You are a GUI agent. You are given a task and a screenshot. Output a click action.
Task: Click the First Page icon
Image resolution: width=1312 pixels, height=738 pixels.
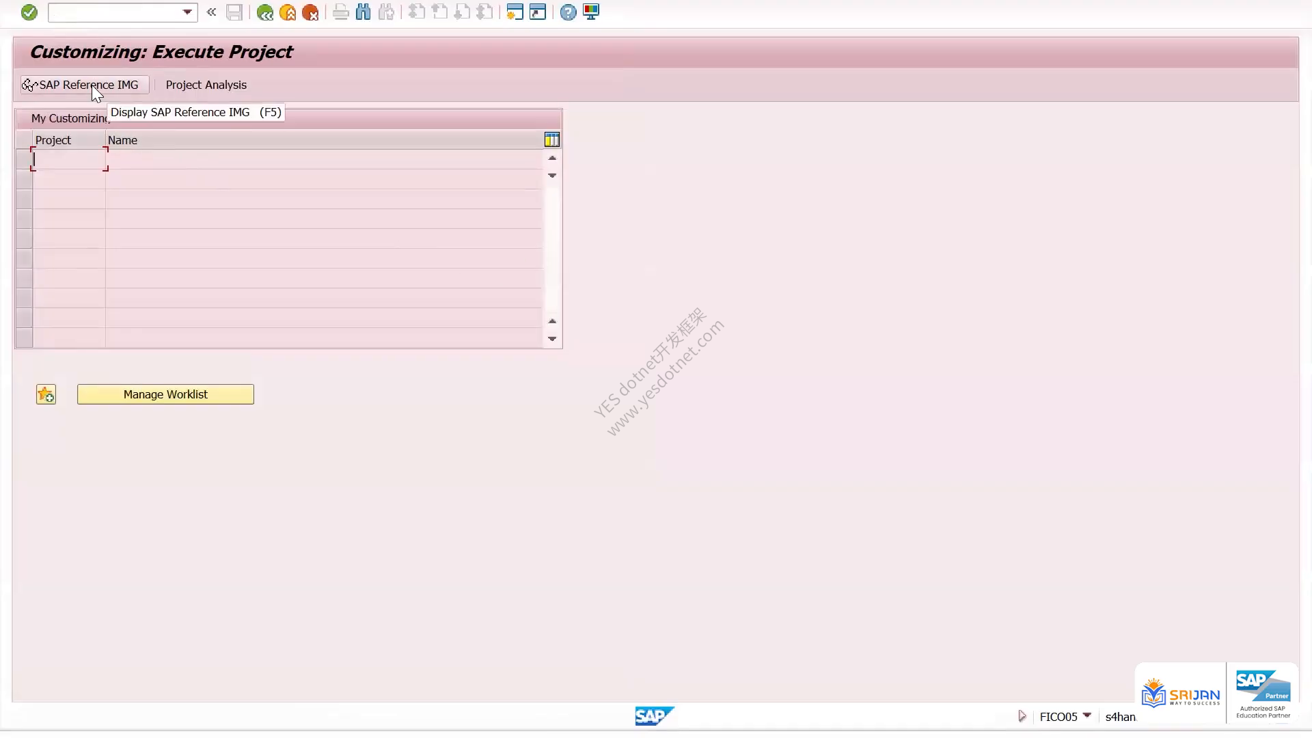pyautogui.click(x=417, y=12)
